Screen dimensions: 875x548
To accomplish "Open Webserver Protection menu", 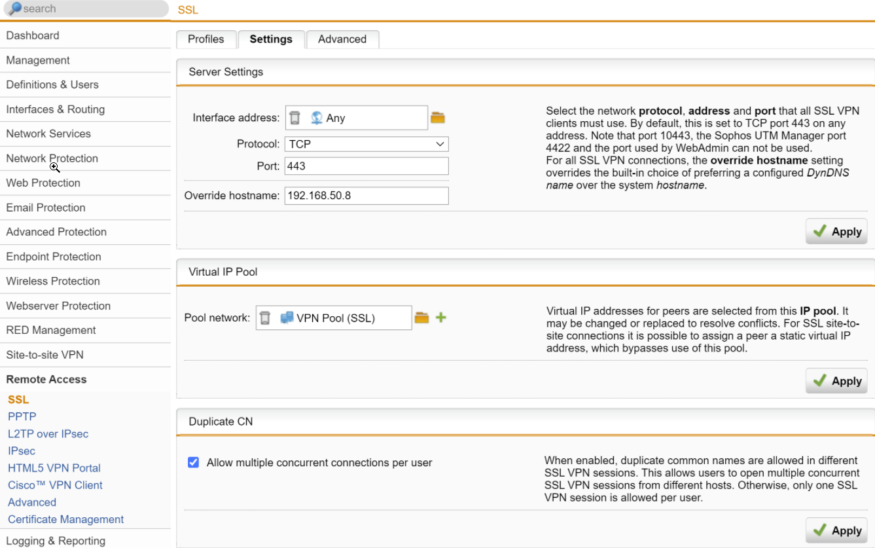I will pos(85,306).
